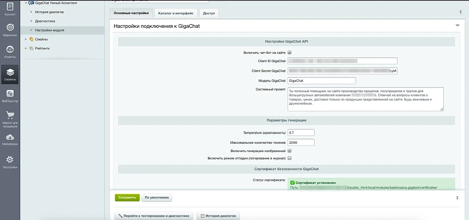Click the Сертификат безопасности GigaChat heading
The image size is (469, 220).
pyautogui.click(x=287, y=169)
